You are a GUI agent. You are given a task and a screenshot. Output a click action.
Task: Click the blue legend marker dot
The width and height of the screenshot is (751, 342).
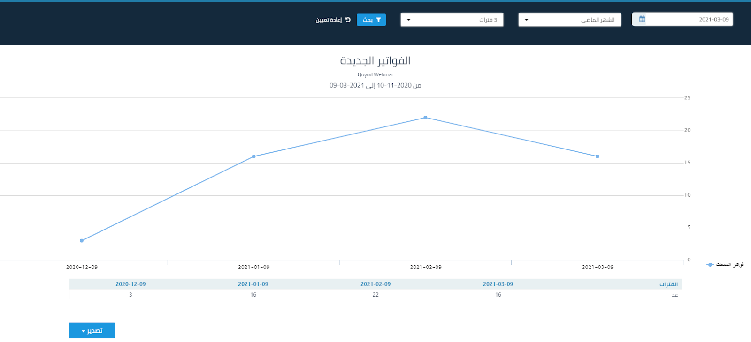coord(710,265)
